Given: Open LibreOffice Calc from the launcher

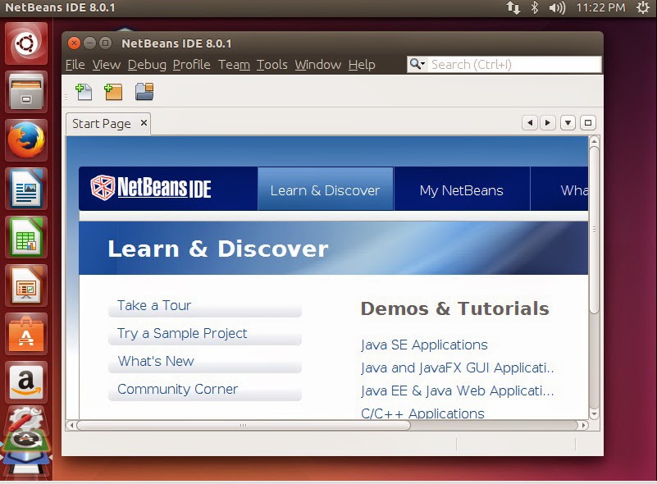Looking at the screenshot, I should point(26,237).
